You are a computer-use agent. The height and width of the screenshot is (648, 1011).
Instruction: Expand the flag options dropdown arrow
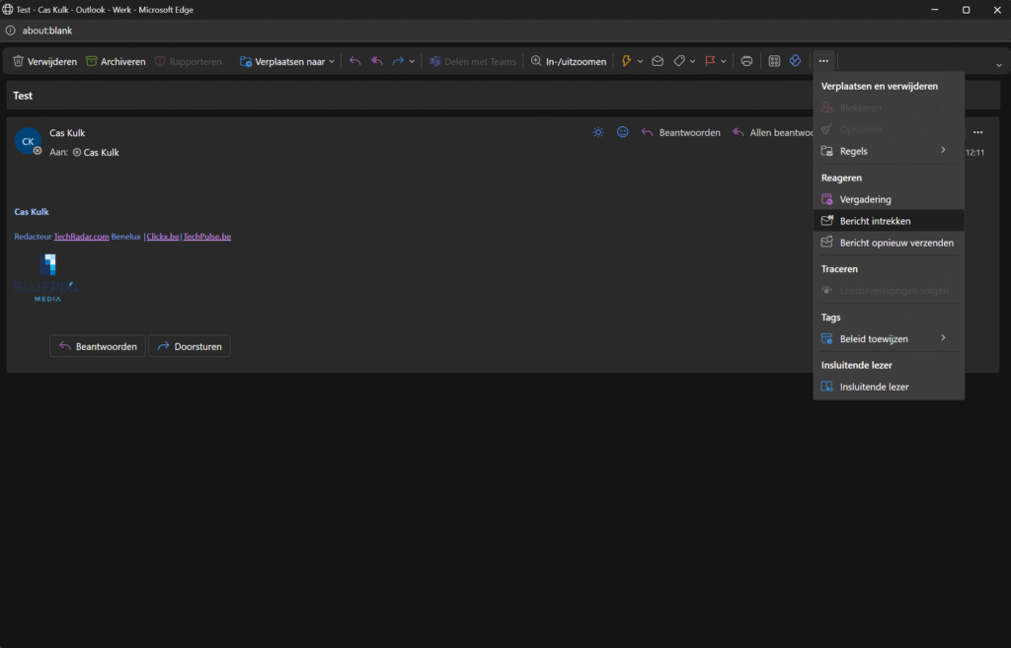[x=724, y=61]
